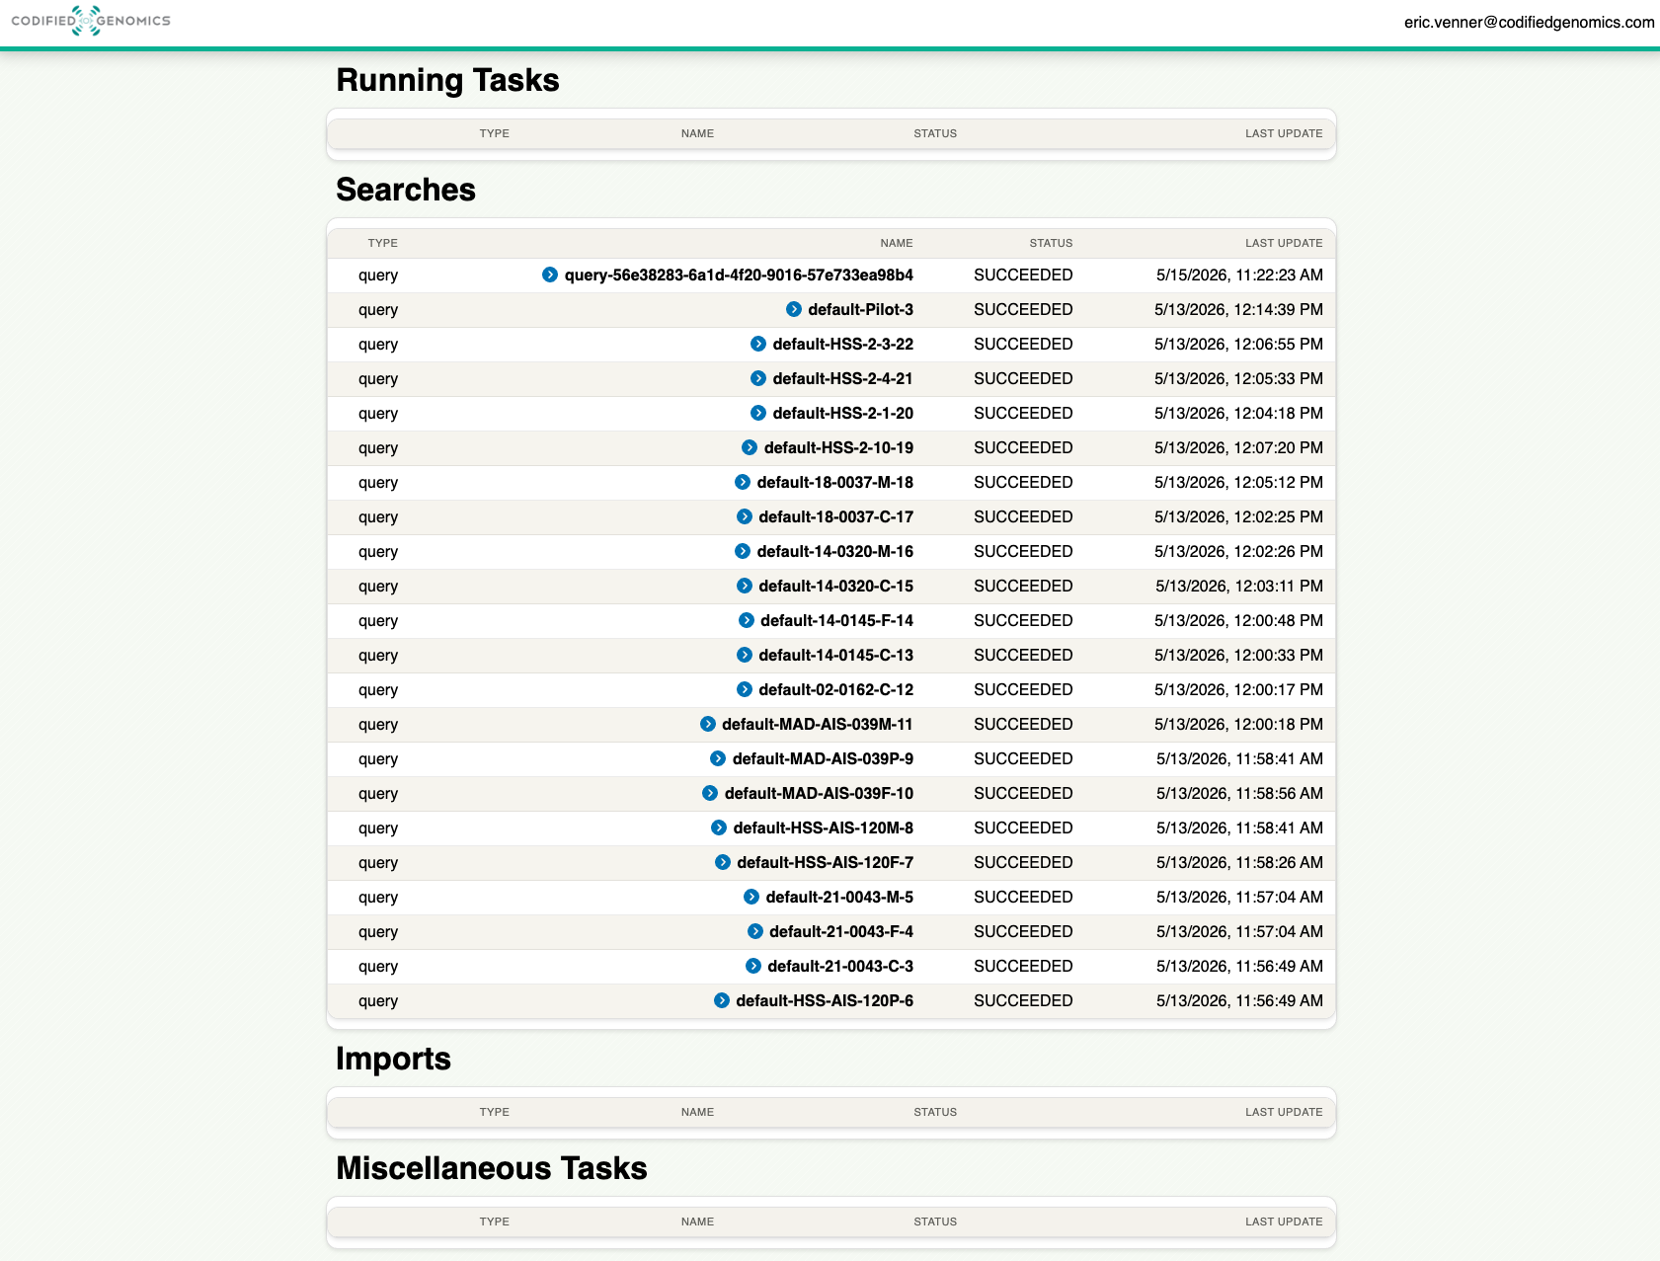Open the default-21-0043-F-4 search
Image resolution: width=1660 pixels, height=1261 pixels.
pos(841,931)
